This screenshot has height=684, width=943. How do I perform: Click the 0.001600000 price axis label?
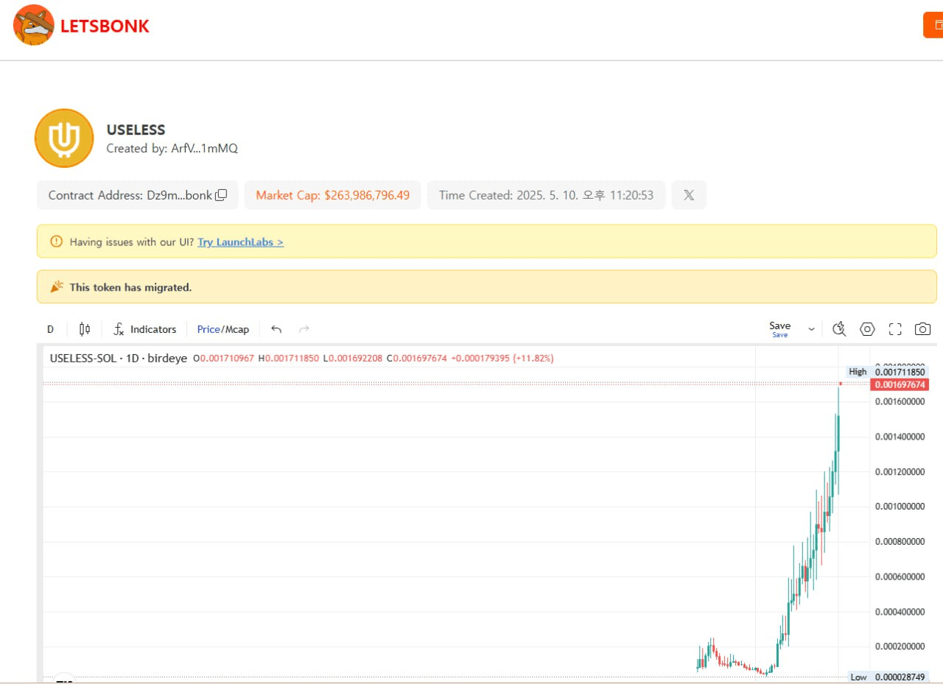(900, 401)
